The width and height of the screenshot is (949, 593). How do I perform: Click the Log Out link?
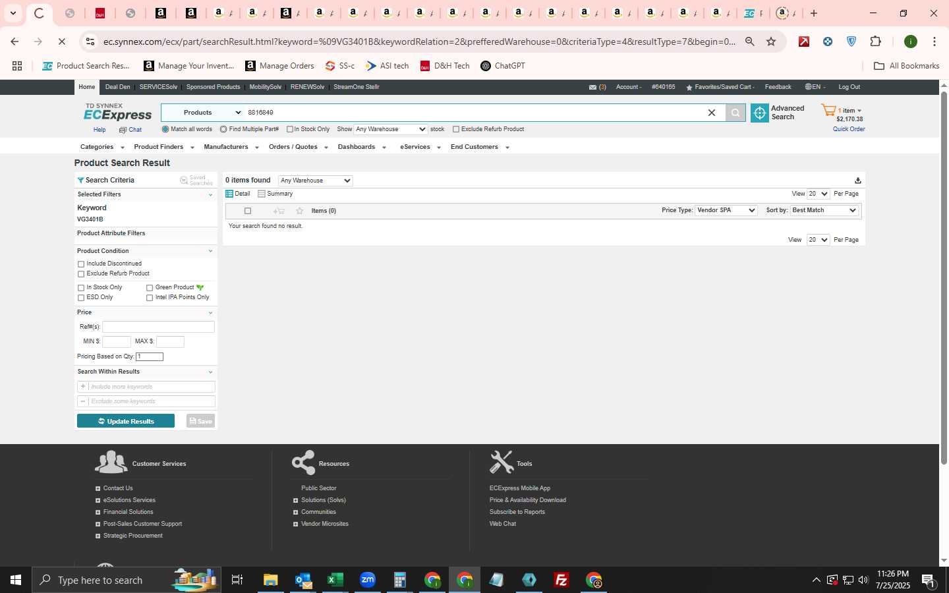tap(849, 87)
